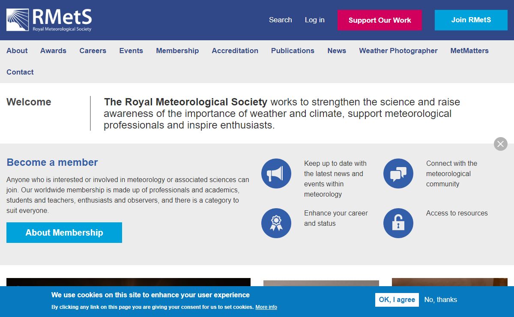Click the Support Our Work button
Screen dimensions: 514x317
[x=380, y=20]
